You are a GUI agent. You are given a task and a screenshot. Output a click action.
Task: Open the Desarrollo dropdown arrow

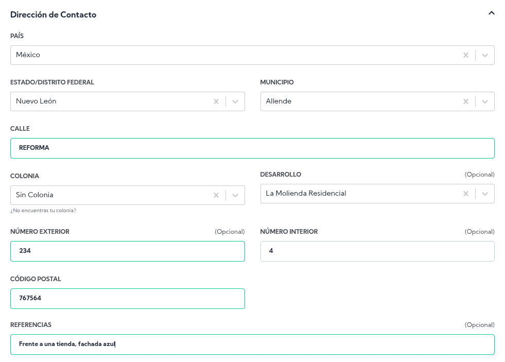click(x=485, y=194)
